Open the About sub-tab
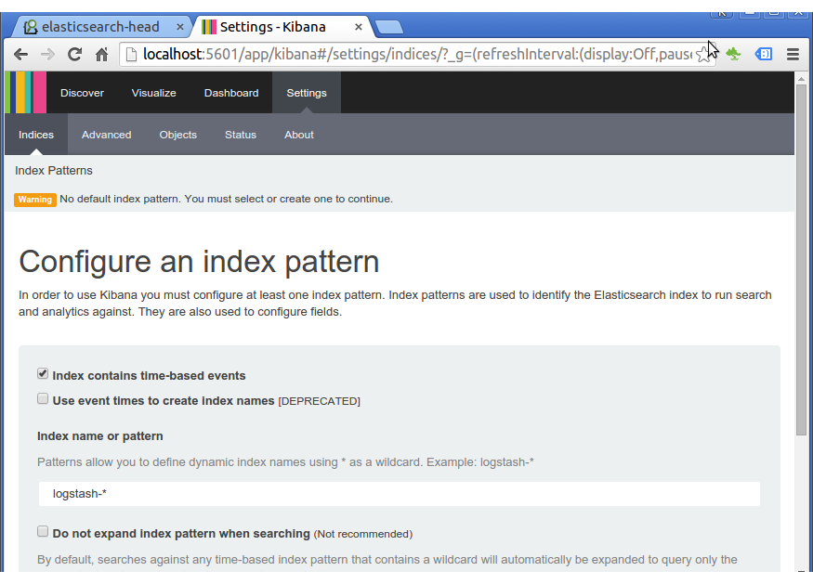Image resolution: width=813 pixels, height=584 pixels. [x=299, y=135]
